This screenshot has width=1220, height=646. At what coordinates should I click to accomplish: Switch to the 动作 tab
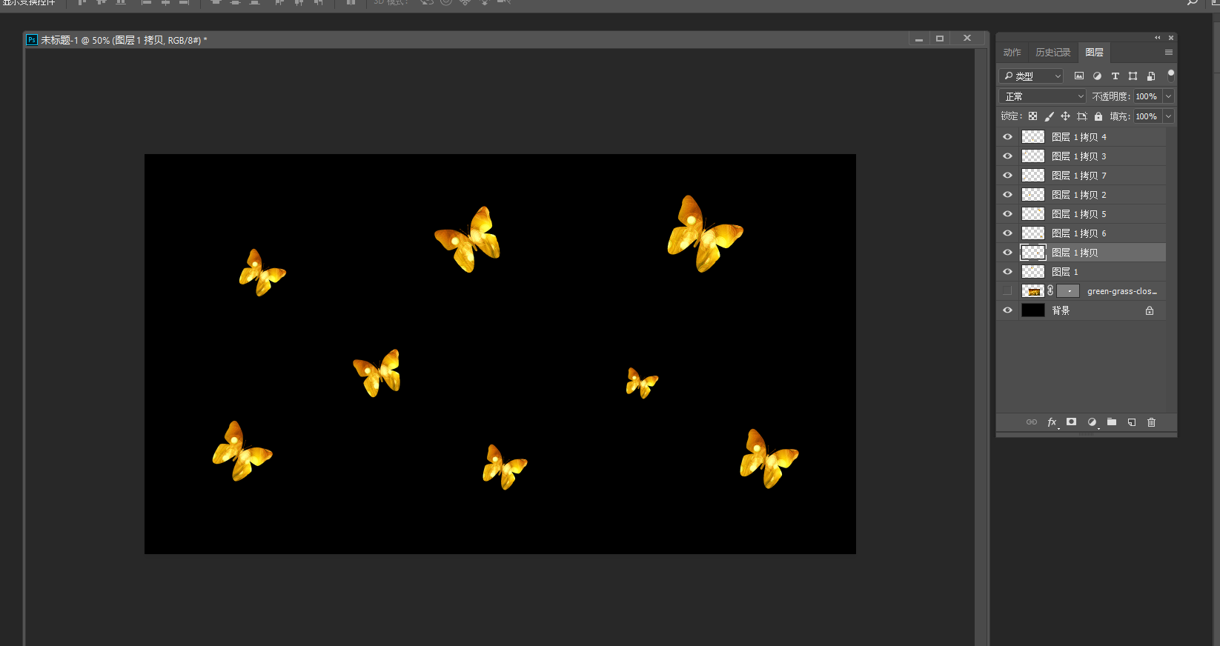coord(1012,53)
